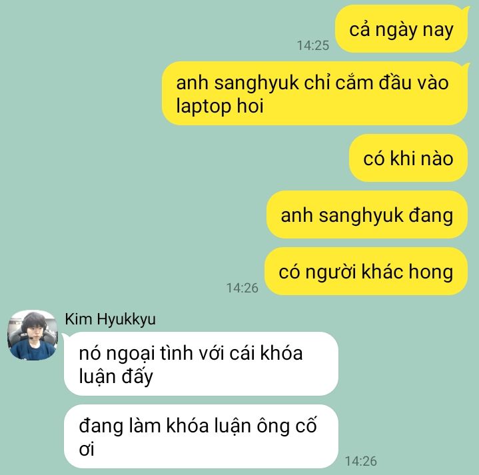Select the "đang làm khóa luận ông cố ơi" bubble
Image resolution: width=479 pixels, height=475 pixels.
(201, 436)
